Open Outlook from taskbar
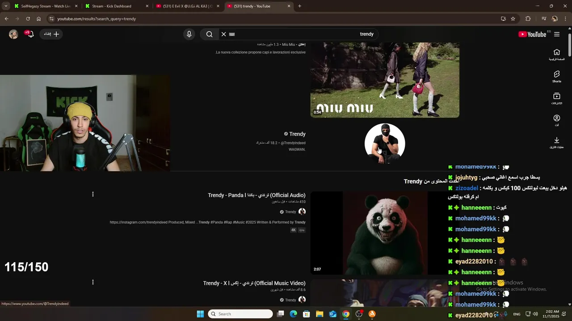The image size is (572, 321). [x=333, y=314]
